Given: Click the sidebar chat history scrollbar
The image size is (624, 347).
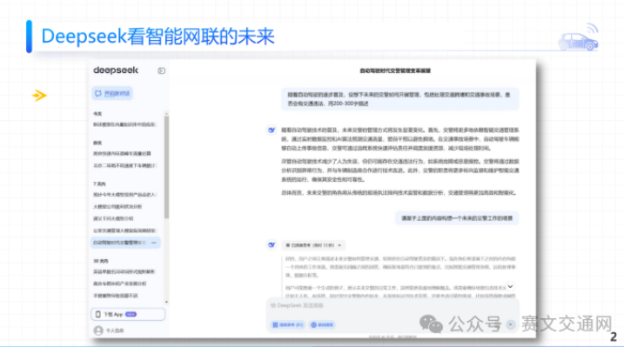Looking at the screenshot, I should [166, 167].
